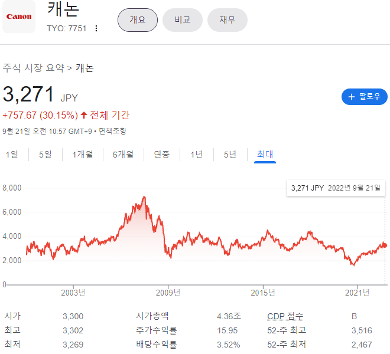
Task: Click the 최저 value 3,269
Action: 73,345
